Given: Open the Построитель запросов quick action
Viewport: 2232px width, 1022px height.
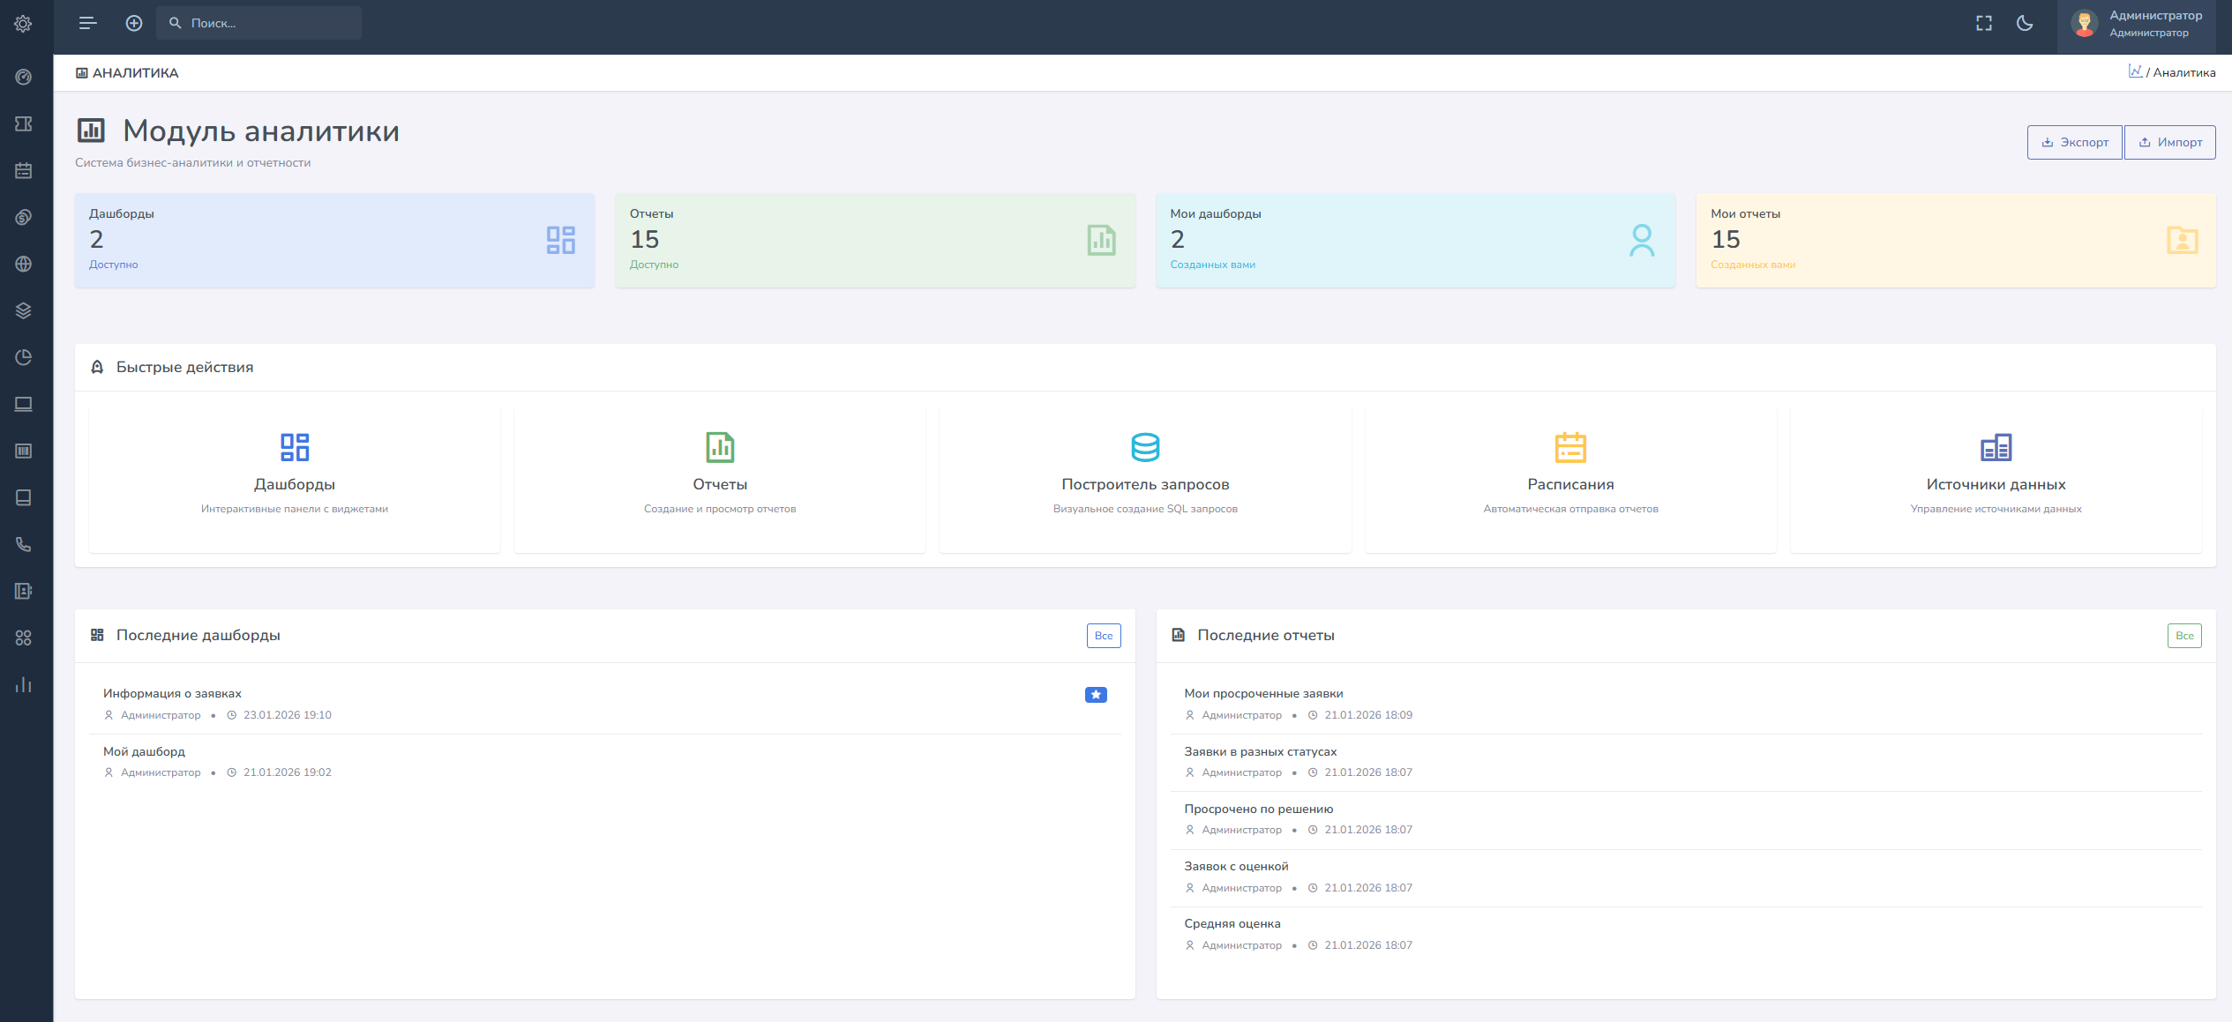Looking at the screenshot, I should [x=1145, y=480].
